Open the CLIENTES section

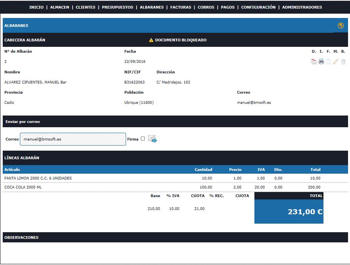pyautogui.click(x=85, y=7)
